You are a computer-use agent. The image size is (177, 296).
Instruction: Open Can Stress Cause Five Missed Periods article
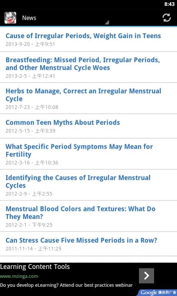pos(88,244)
